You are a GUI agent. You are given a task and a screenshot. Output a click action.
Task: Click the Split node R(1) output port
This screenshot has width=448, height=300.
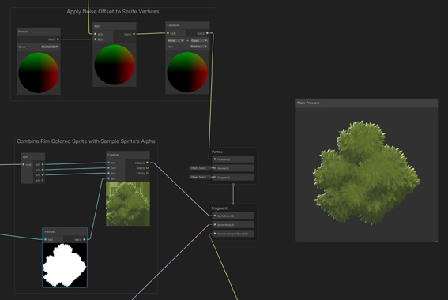click(43, 164)
